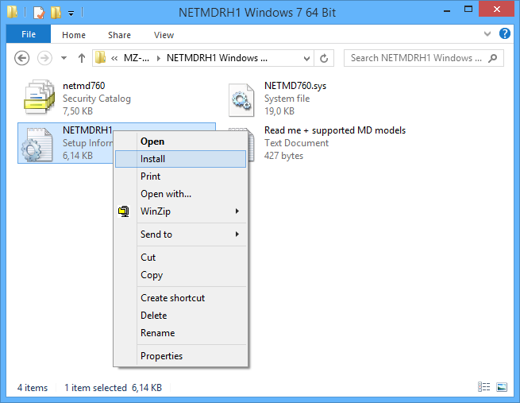Screen dimensions: 520x403
Task: Choose Install from the context menu
Action: (152, 159)
